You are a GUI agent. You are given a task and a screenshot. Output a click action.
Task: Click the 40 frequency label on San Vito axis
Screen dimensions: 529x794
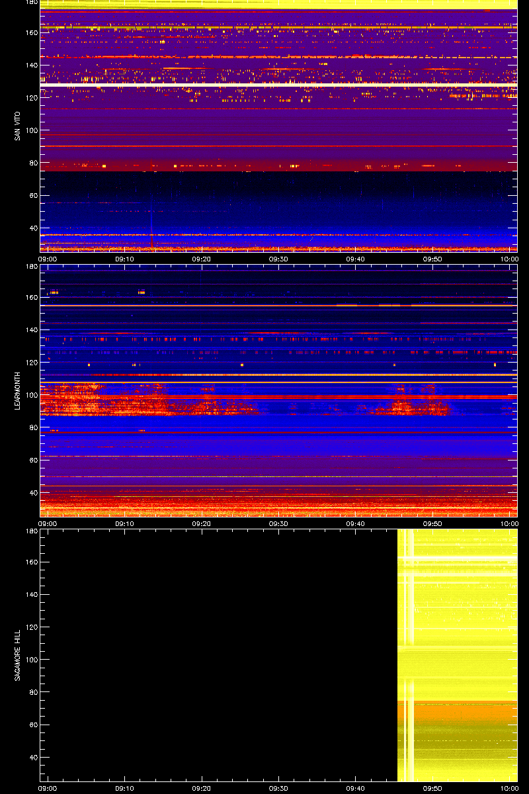coord(33,228)
